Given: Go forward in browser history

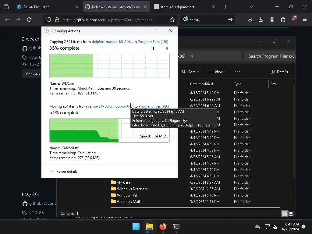Looking at the screenshot, I should [18, 20].
